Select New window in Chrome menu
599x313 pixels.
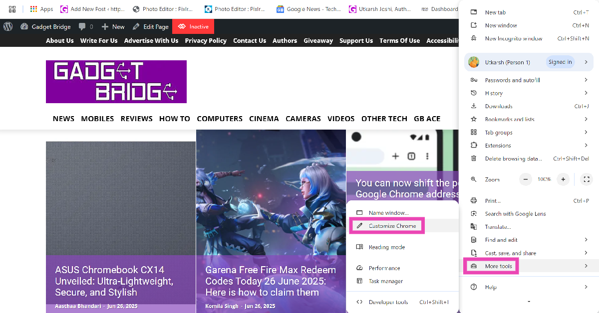tap(529, 25)
